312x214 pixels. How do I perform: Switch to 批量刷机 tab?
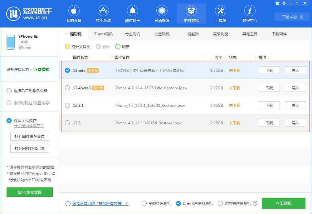[x=162, y=34]
